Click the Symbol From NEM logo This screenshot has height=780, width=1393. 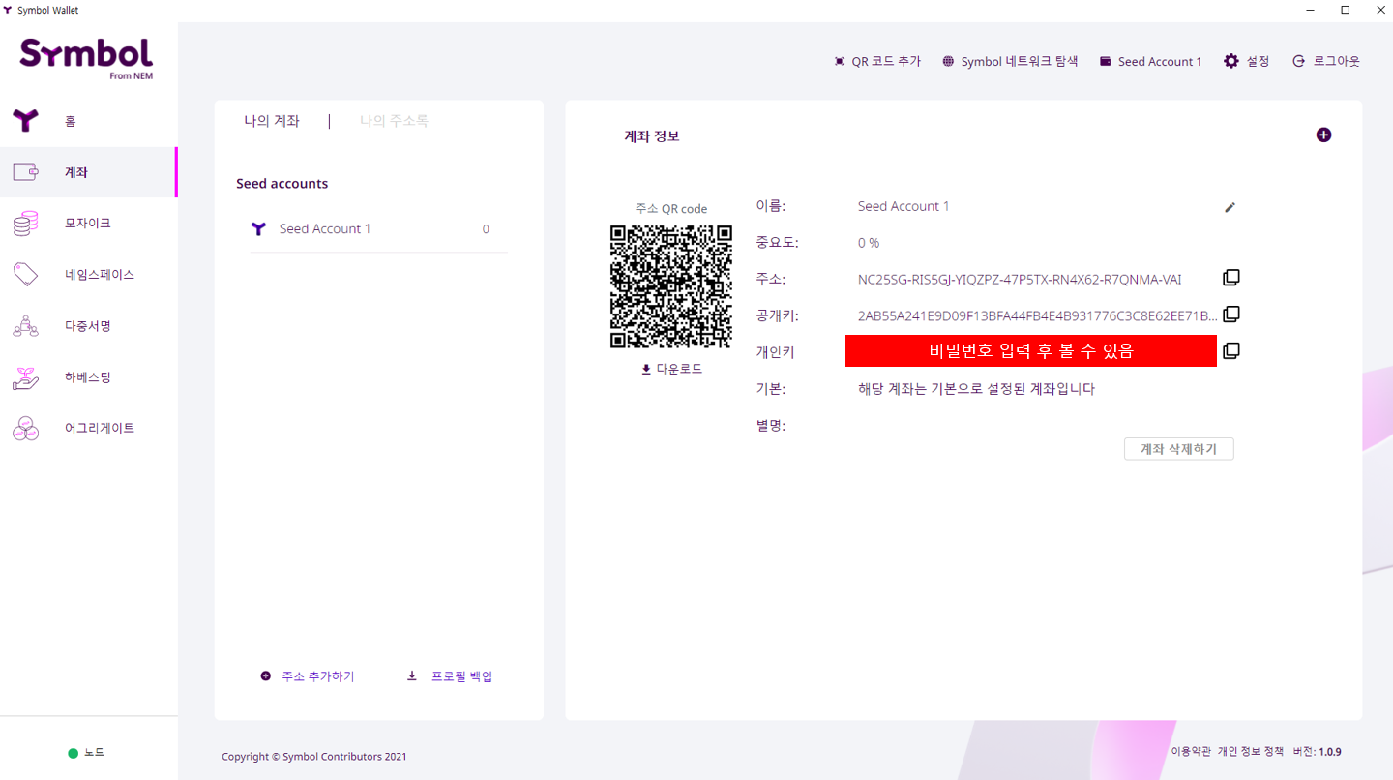[x=86, y=58]
